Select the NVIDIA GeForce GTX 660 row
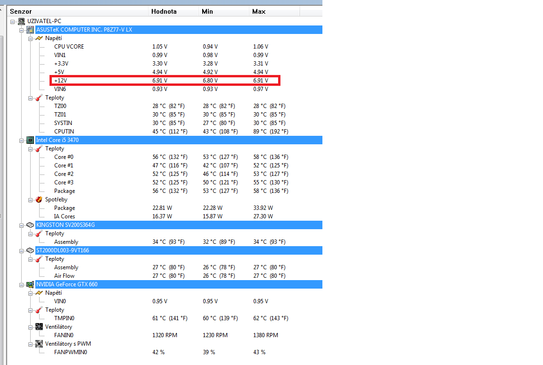The image size is (543, 365). coord(179,284)
